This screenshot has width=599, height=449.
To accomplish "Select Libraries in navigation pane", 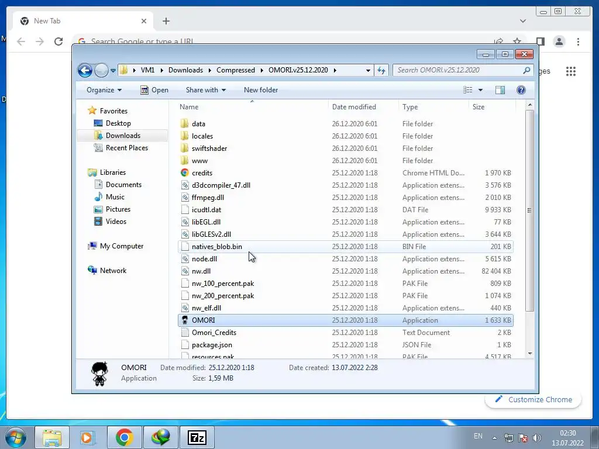I will 113,172.
